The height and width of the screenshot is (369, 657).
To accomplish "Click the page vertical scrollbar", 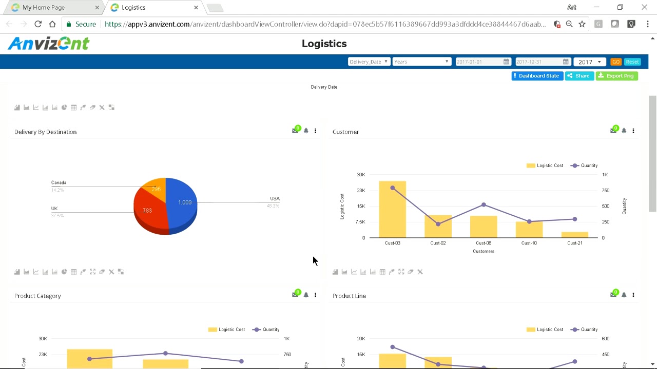I will click(x=653, y=154).
